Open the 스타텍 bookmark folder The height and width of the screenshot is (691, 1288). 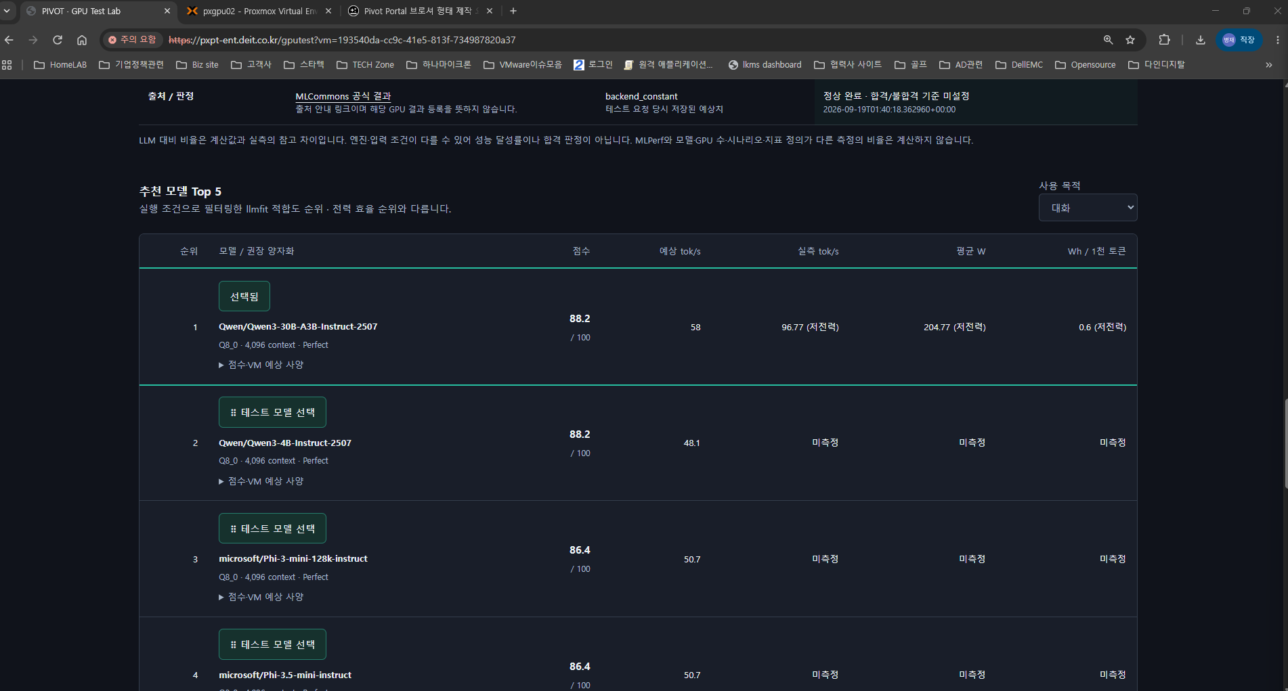point(304,65)
